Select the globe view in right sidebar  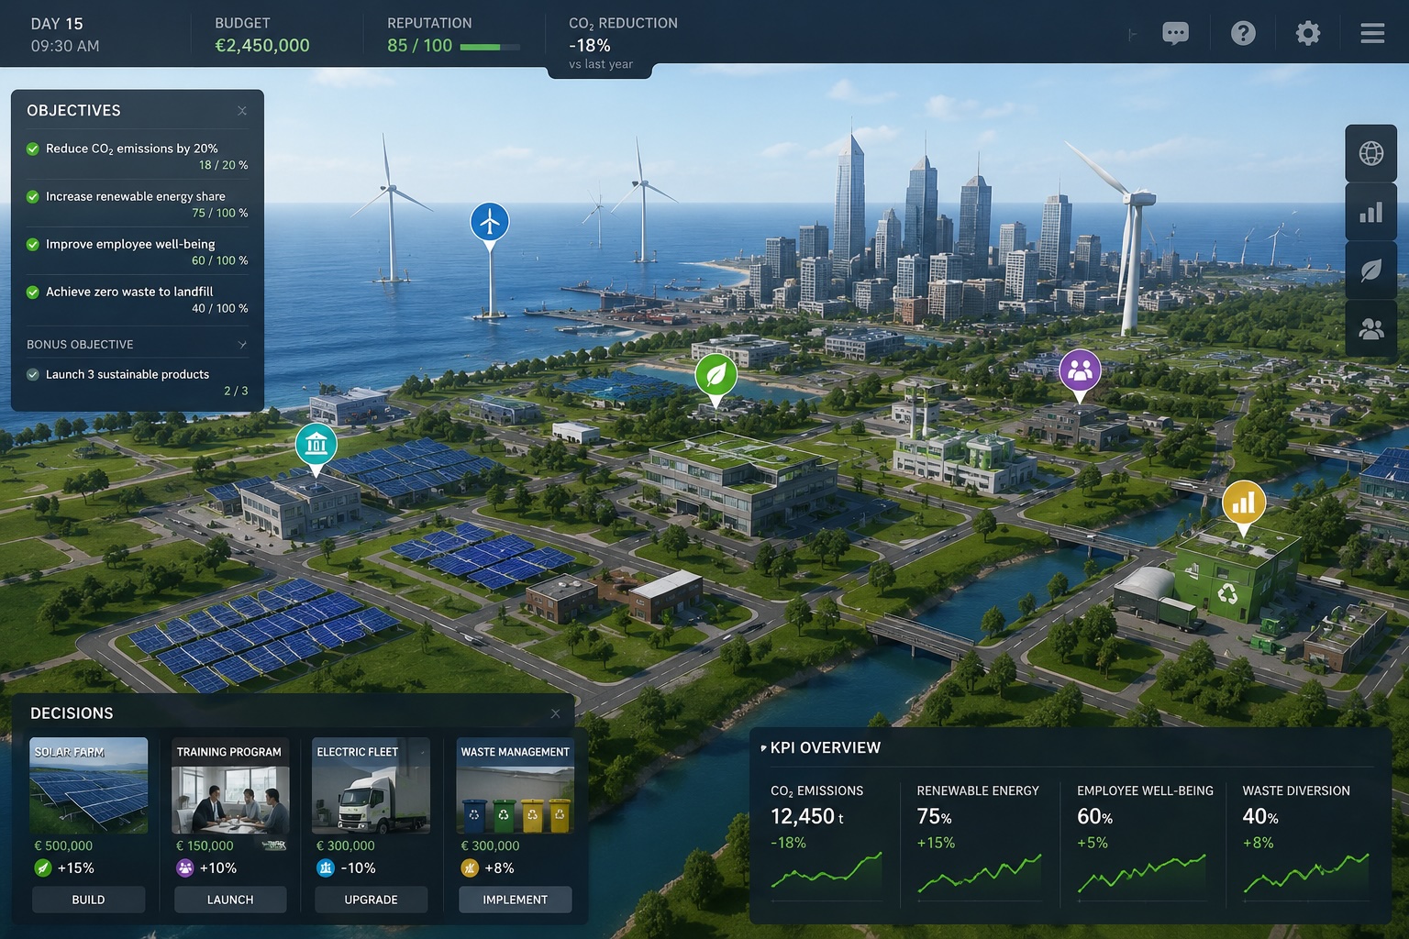[1371, 153]
